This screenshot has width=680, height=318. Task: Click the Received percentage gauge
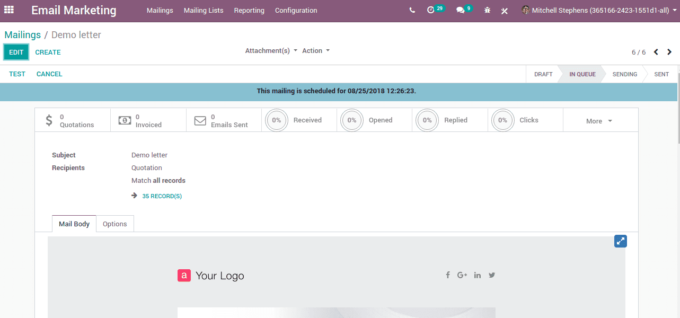pos(276,120)
